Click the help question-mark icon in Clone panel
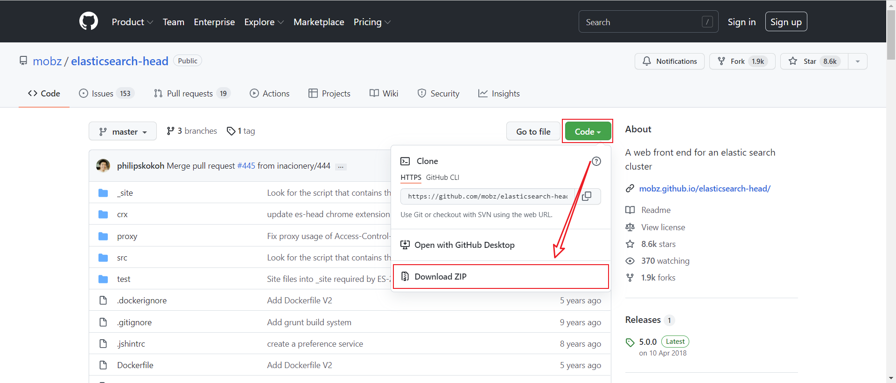This screenshot has width=896, height=383. [x=596, y=161]
